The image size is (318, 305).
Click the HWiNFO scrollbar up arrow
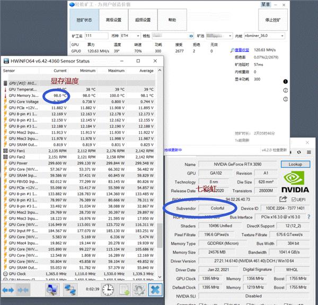click(x=160, y=71)
